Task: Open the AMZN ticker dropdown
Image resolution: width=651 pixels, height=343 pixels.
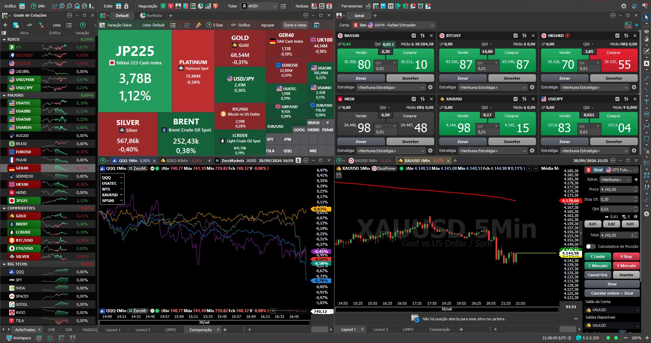Action: 275,6
